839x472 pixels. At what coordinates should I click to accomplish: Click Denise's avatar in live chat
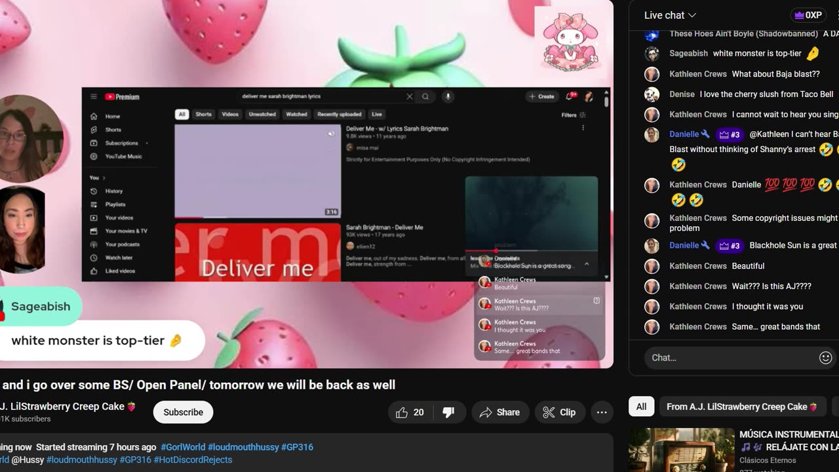point(652,94)
